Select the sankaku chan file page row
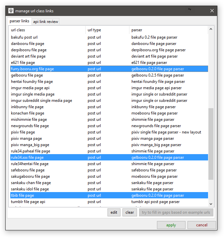Image resolution: width=224 pixels, height=238 pixels. (x=109, y=183)
